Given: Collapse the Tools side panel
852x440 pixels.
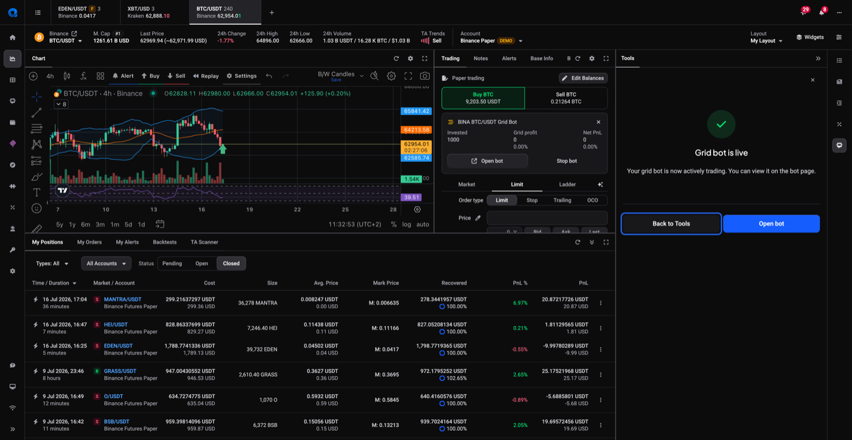Looking at the screenshot, I should (818, 58).
